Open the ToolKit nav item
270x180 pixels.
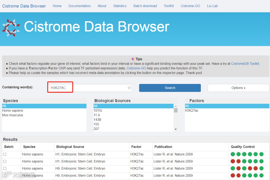tap(169, 6)
